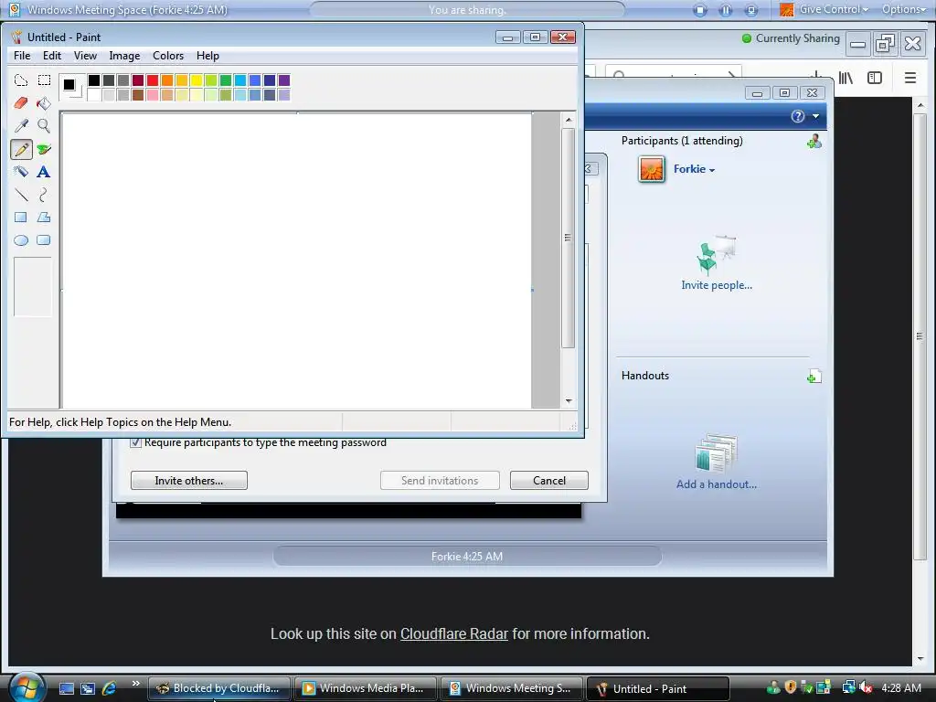Expand the arrow next to help icon
936x702 pixels.
(x=815, y=116)
